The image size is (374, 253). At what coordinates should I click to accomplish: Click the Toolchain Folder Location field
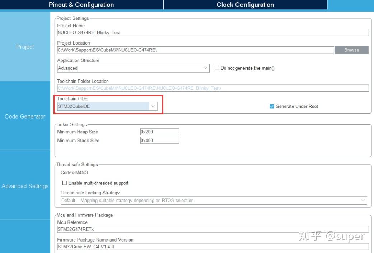(x=213, y=88)
